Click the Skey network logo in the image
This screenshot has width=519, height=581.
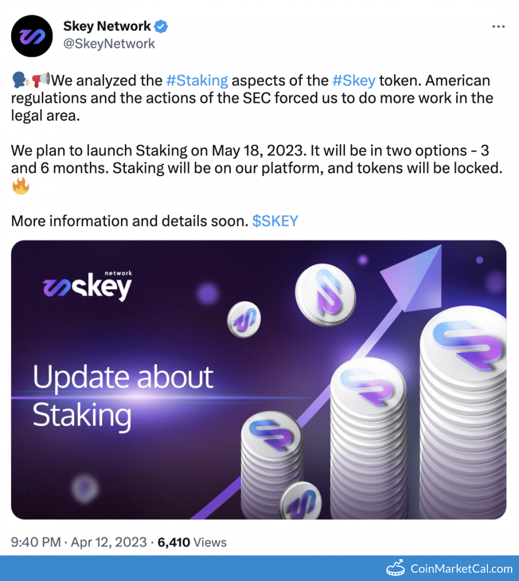pyautogui.click(x=88, y=286)
